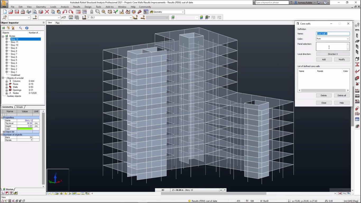The height and width of the screenshot is (203, 361).
Task: Open the Results menu
Action: click(x=77, y=7)
